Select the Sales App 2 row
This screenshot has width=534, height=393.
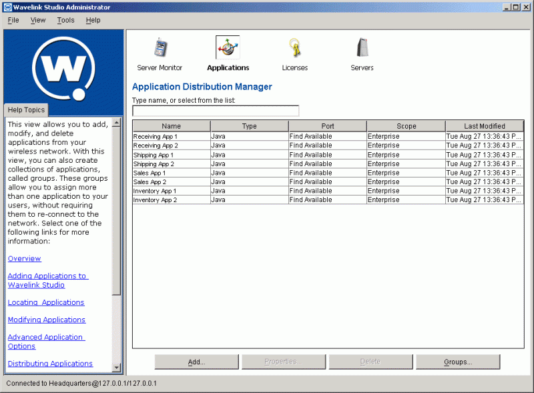coord(328,182)
